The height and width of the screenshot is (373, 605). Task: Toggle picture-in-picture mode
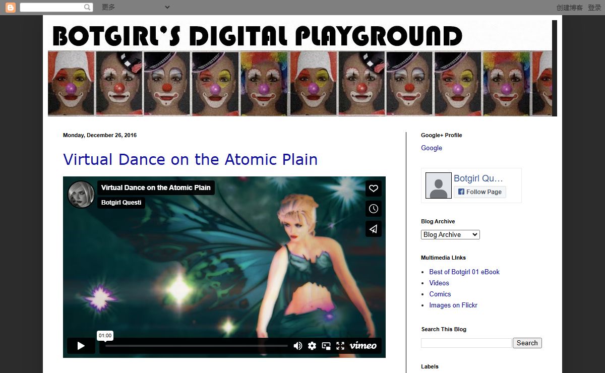(x=326, y=346)
